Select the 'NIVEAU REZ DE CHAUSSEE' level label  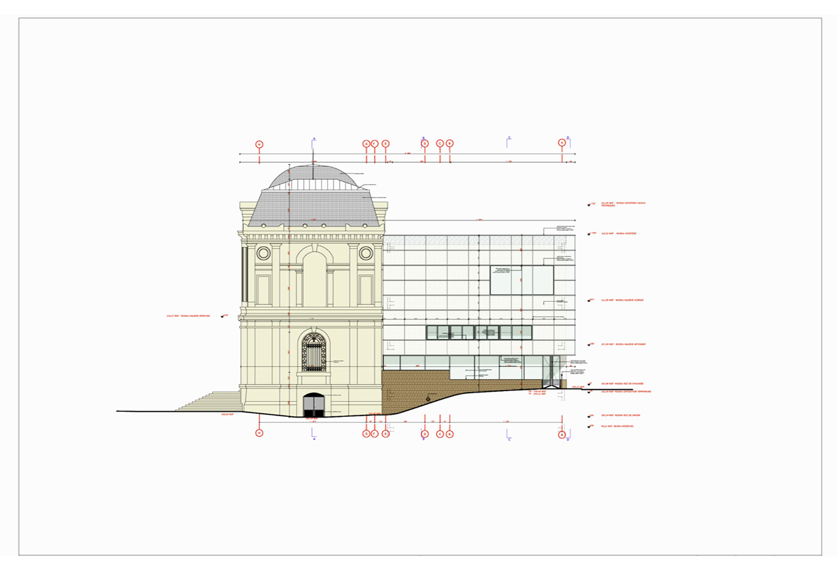[622, 383]
